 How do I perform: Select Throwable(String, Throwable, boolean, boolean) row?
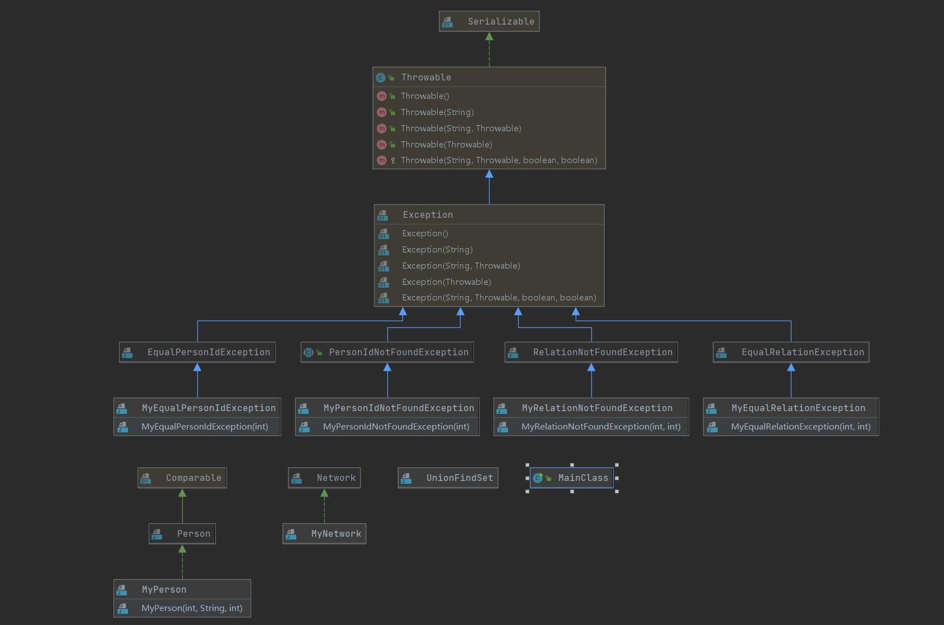coord(489,160)
